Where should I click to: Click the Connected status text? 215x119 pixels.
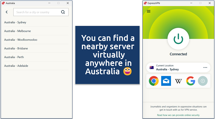[x=178, y=54]
